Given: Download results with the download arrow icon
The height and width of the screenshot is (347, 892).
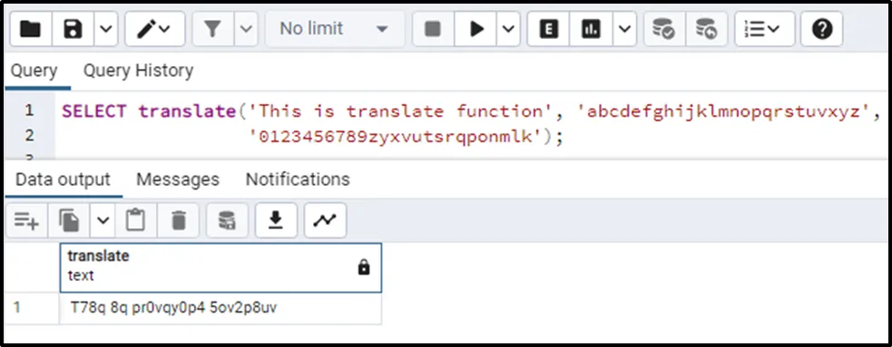Looking at the screenshot, I should [276, 220].
